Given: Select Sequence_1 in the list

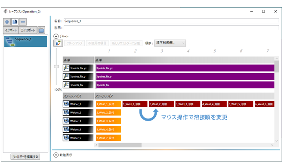Looking at the screenshot, I should (x=25, y=41).
